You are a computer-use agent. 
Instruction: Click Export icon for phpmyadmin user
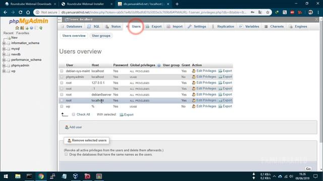[x=220, y=77]
